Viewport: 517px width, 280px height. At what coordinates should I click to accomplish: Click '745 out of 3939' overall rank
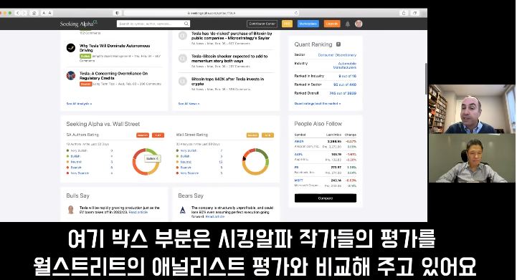[x=343, y=93]
